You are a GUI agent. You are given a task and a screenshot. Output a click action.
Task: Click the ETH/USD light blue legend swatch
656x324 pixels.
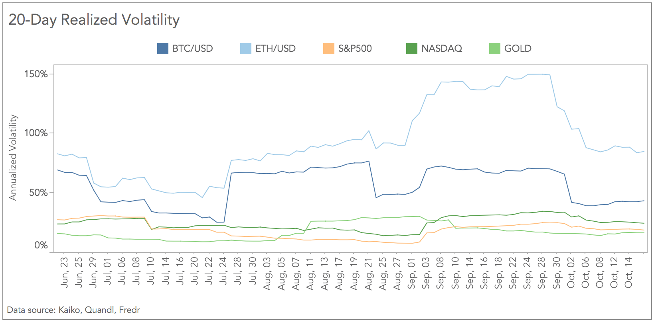[x=246, y=49]
